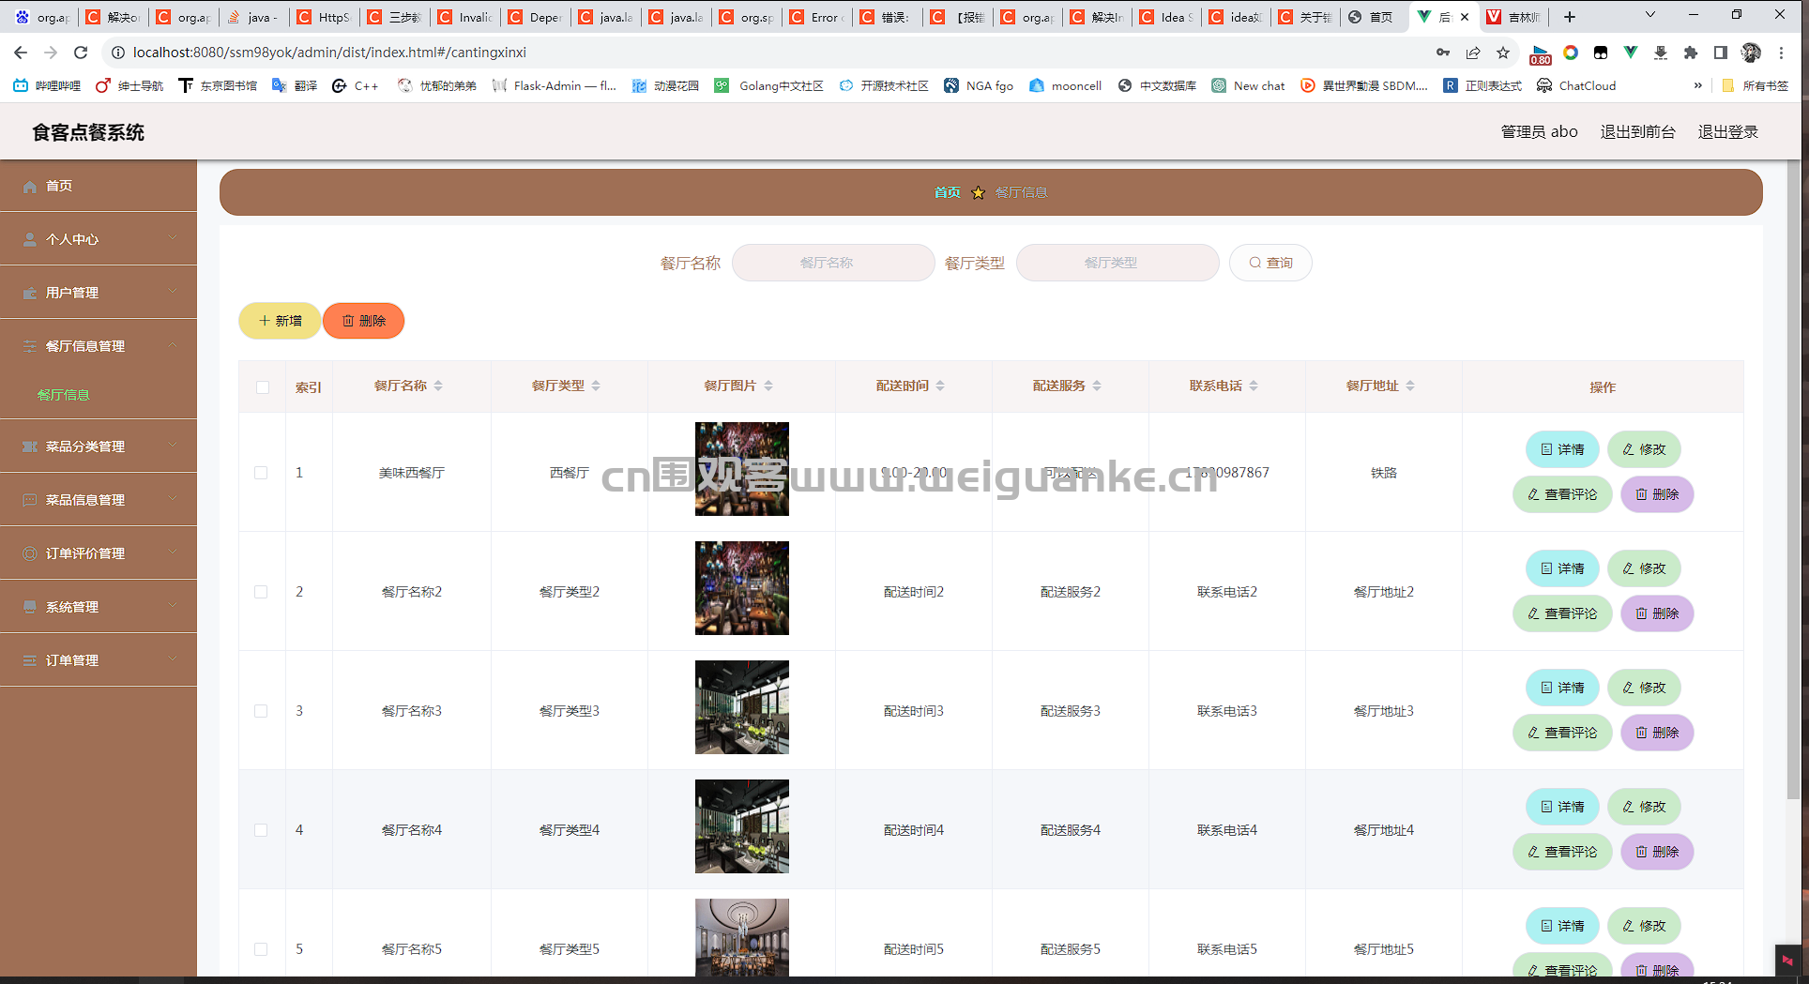Expand the 菜品分类管理 menu chevron

[x=173, y=446]
